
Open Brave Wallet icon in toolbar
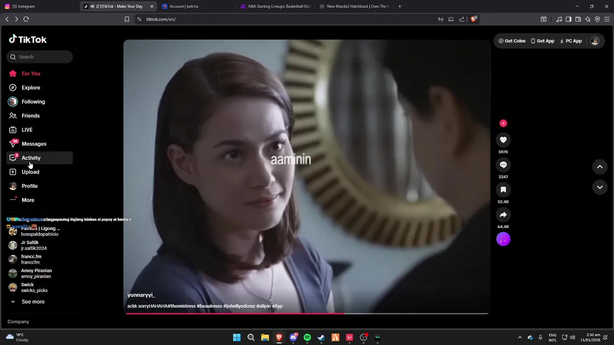[578, 19]
